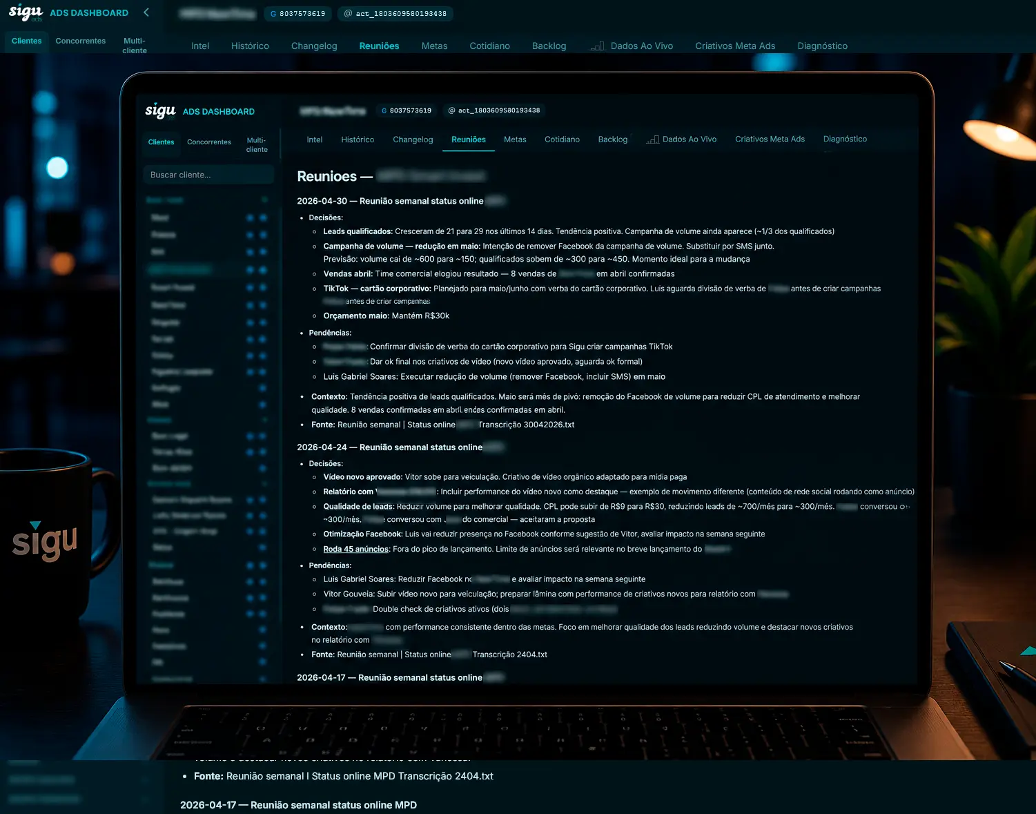Open the Changelog tab on the laptop screen
This screenshot has height=814, width=1036.
click(x=413, y=139)
